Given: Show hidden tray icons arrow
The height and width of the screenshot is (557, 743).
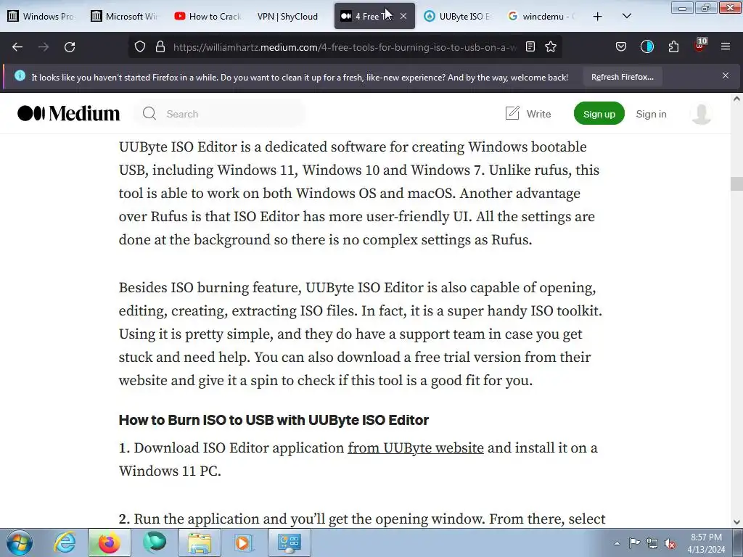Looking at the screenshot, I should coord(617,543).
